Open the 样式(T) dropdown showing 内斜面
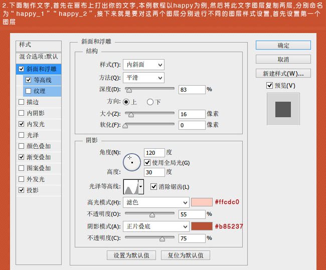The image size is (326, 270). click(143, 65)
